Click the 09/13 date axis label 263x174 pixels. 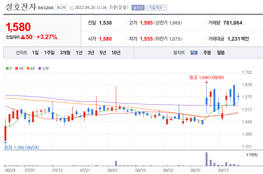click(223, 170)
